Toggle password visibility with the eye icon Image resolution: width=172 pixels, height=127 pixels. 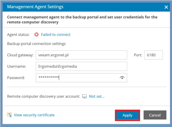(122, 78)
